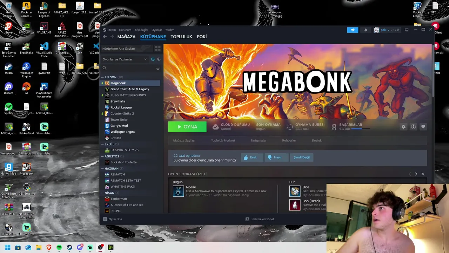Open İndirmeleri Yönet downloads manager
449x253 pixels.
260,219
